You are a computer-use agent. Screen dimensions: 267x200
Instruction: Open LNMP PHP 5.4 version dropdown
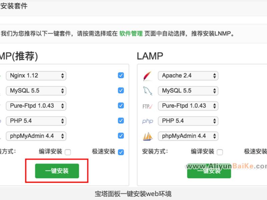pos(36,121)
